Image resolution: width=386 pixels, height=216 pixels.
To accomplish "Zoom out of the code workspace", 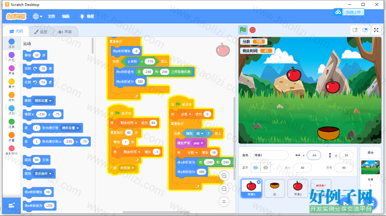I will [224, 189].
